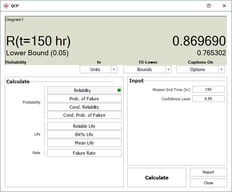Viewport: 232px width, 192px height.
Task: Select Prob. of Failure calculation
Action: click(84, 99)
